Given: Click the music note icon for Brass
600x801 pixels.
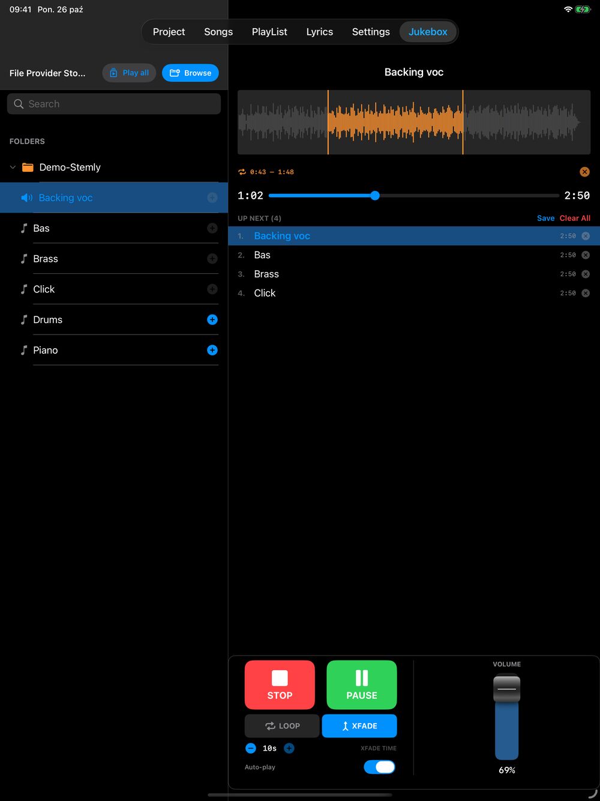Looking at the screenshot, I should pos(24,259).
